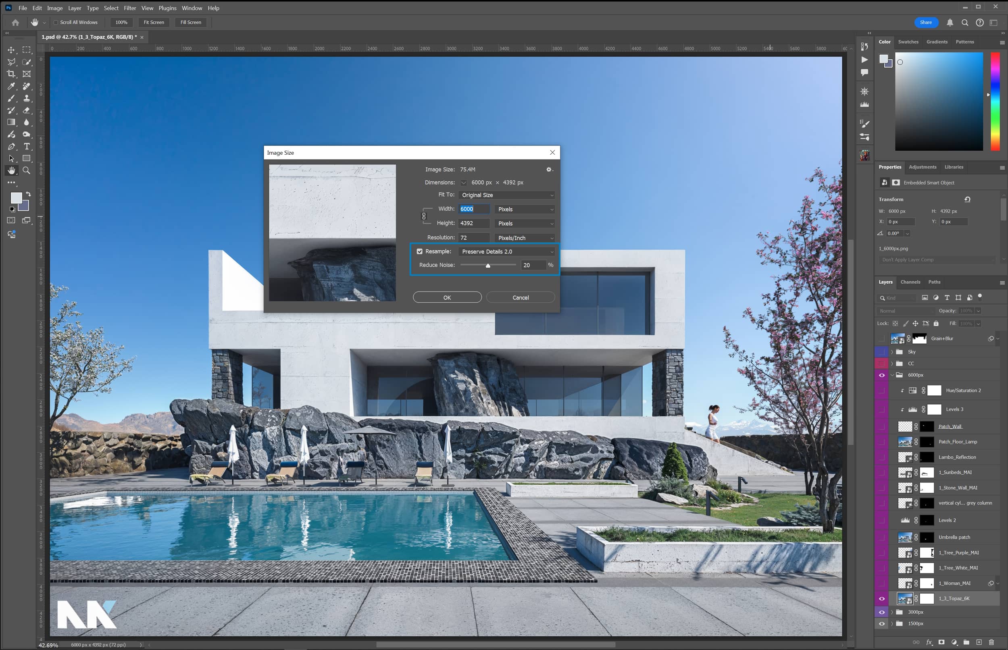
Task: Select the Zoom tool magnifier
Action: point(27,170)
